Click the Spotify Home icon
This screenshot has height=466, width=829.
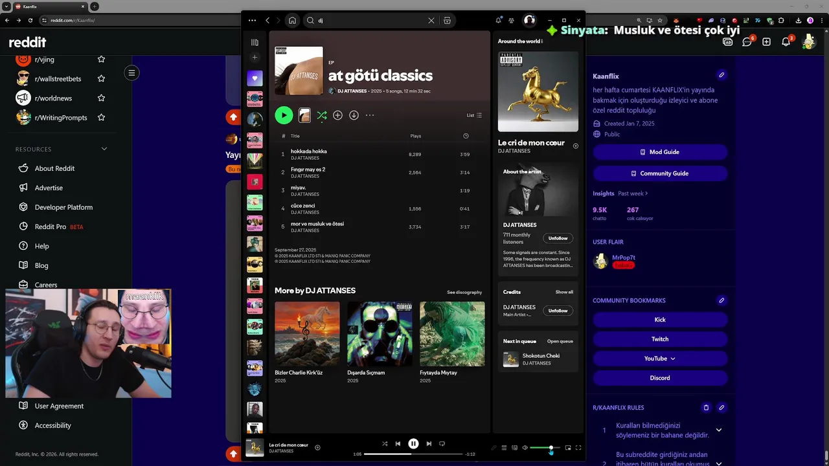(292, 21)
